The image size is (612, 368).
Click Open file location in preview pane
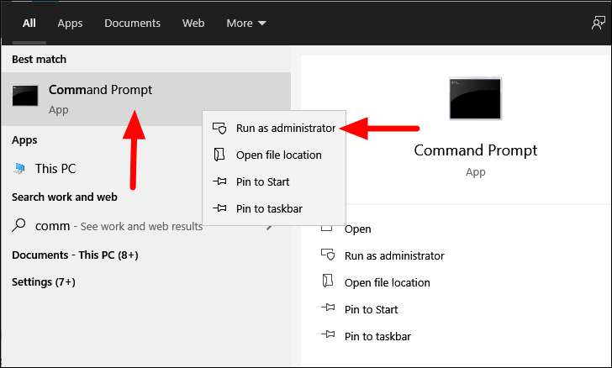tap(388, 283)
